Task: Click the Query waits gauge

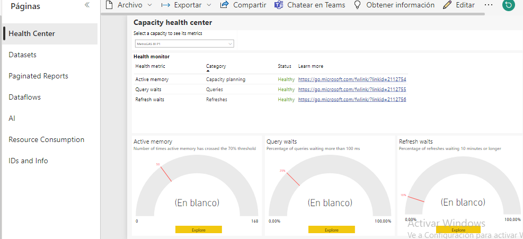Action: (x=330, y=185)
